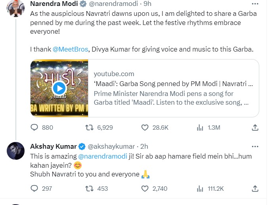The height and width of the screenshot is (205, 268).
Task: Share Akshay Kumar's tweet
Action: coord(256,188)
